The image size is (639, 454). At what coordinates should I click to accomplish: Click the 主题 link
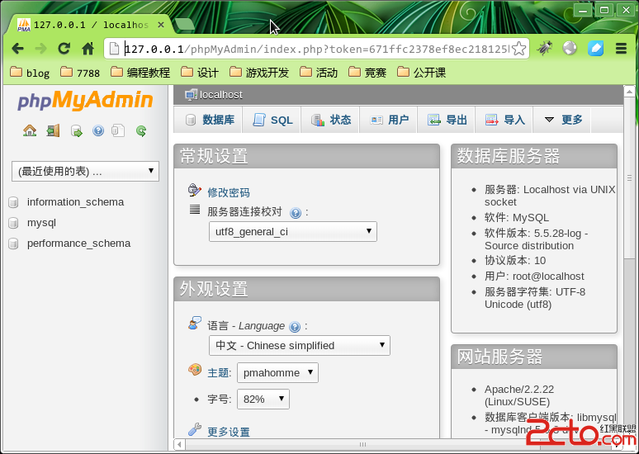218,373
